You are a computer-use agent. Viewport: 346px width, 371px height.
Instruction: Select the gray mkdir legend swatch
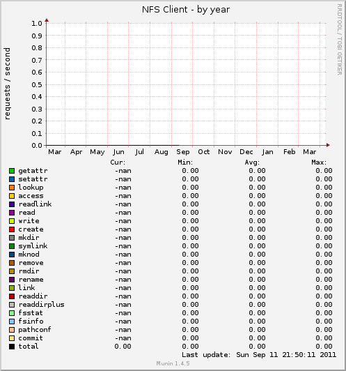pos(12,238)
